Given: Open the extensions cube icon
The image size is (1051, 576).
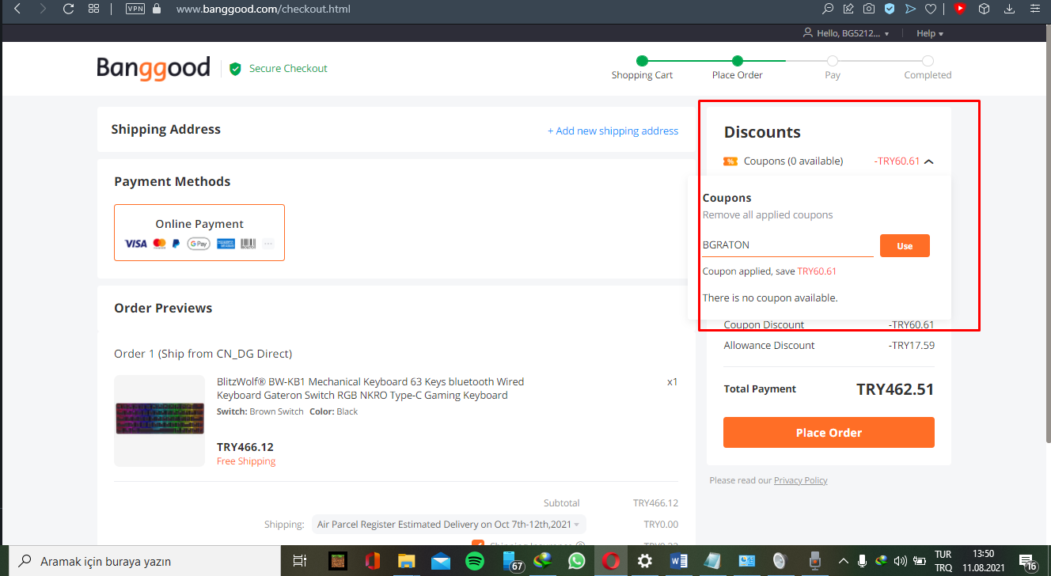Looking at the screenshot, I should point(985,9).
